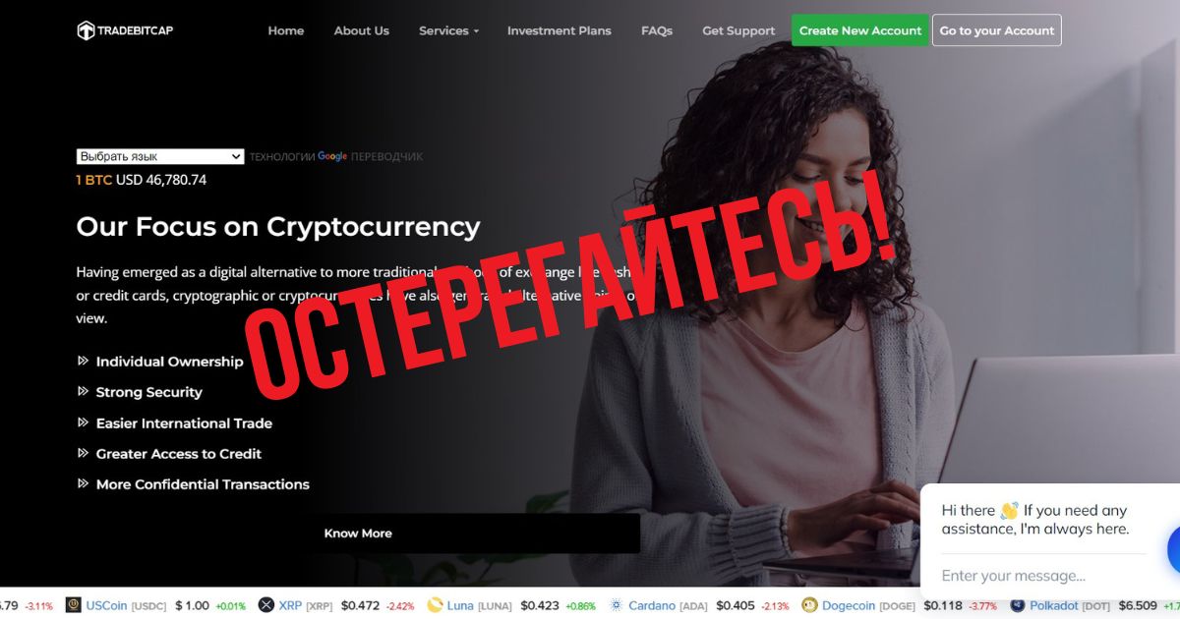Open the Investment Plans menu item

[560, 30]
